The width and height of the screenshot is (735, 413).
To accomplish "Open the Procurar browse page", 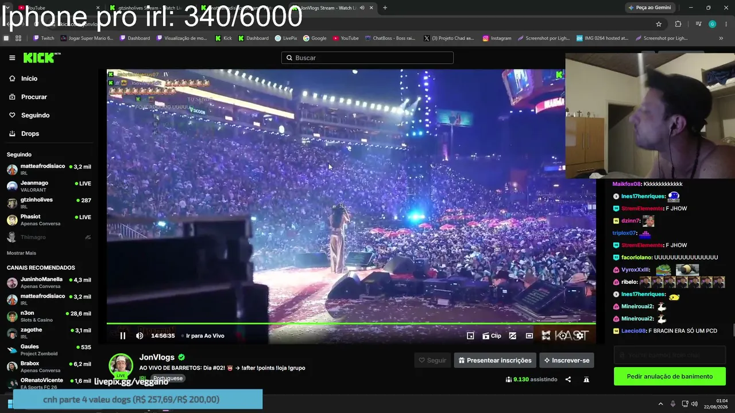I will click(34, 97).
